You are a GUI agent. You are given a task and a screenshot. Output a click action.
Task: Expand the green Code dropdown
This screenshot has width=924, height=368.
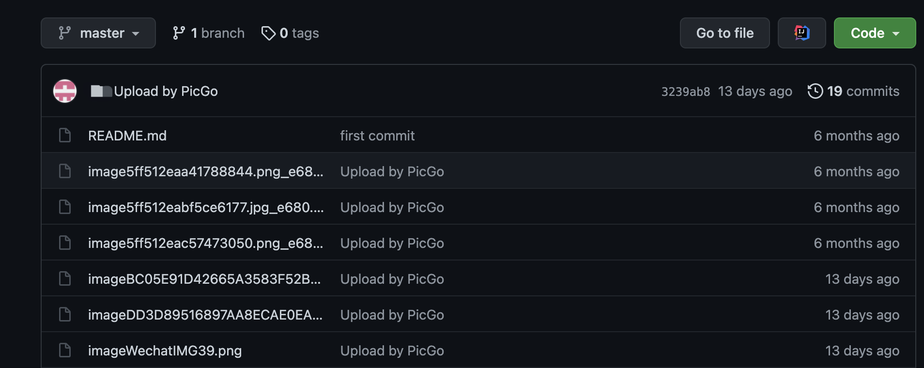(x=875, y=33)
